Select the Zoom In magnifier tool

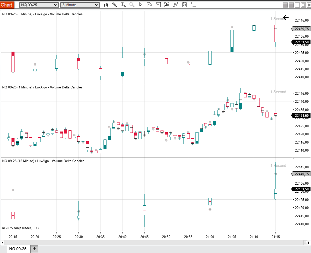(123, 5)
